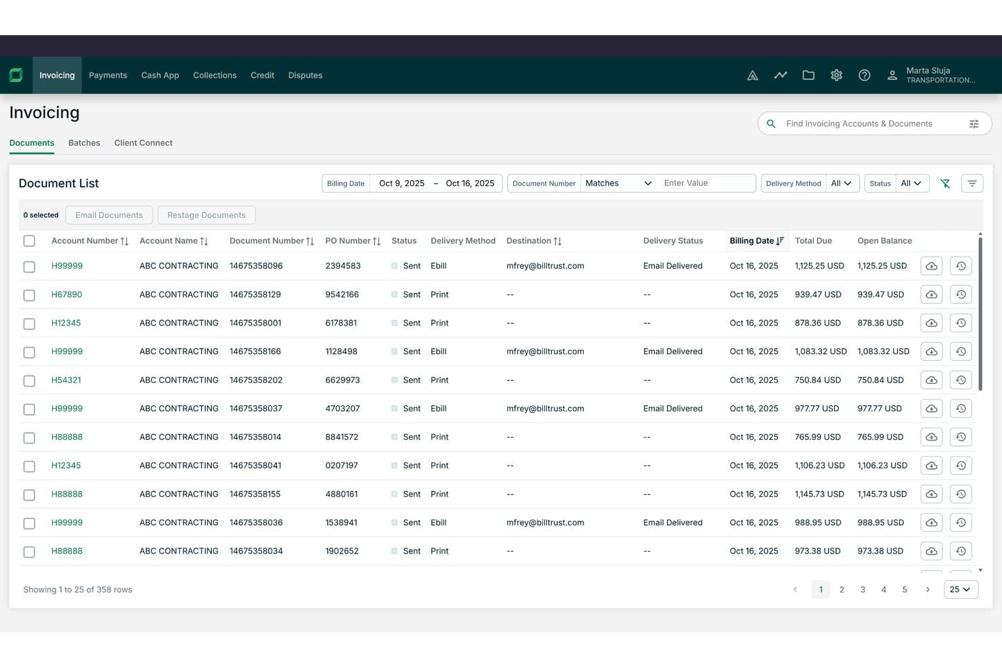
Task: Check the row for document 14675358096
Action: pyautogui.click(x=29, y=267)
